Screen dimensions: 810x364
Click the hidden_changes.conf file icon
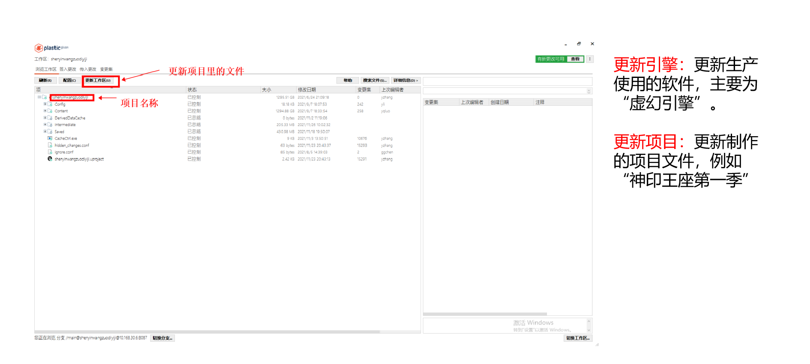pos(50,145)
